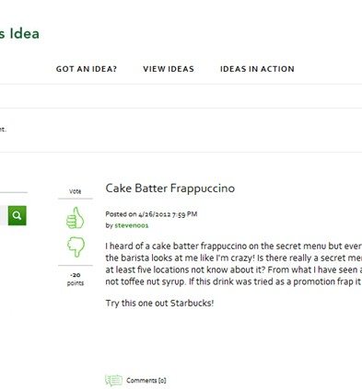Click the 'Try this one out Starbucks!' line
362x389 pixels.
(x=159, y=303)
